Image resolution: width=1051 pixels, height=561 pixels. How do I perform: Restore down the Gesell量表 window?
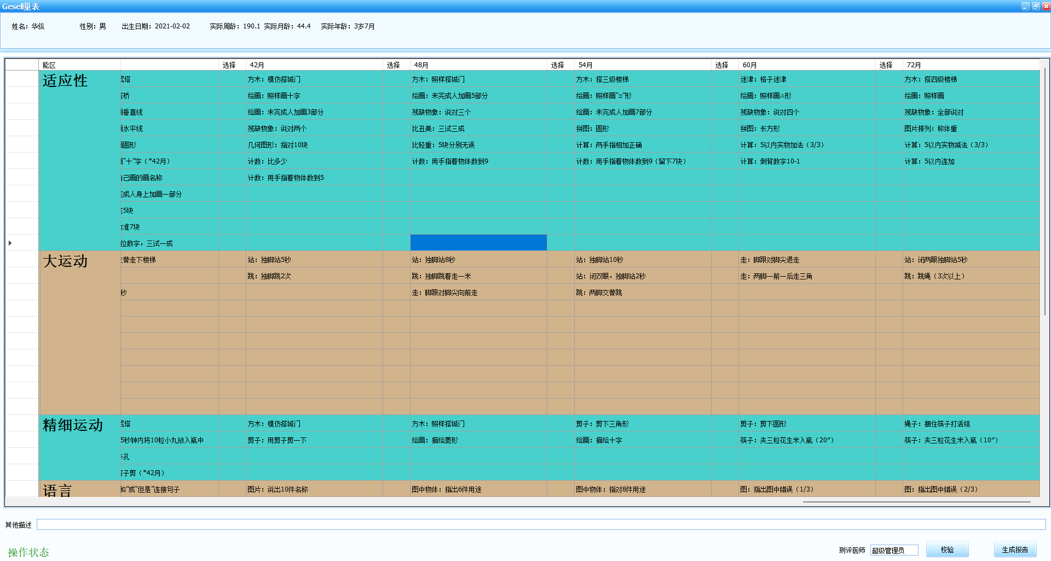(x=1036, y=6)
